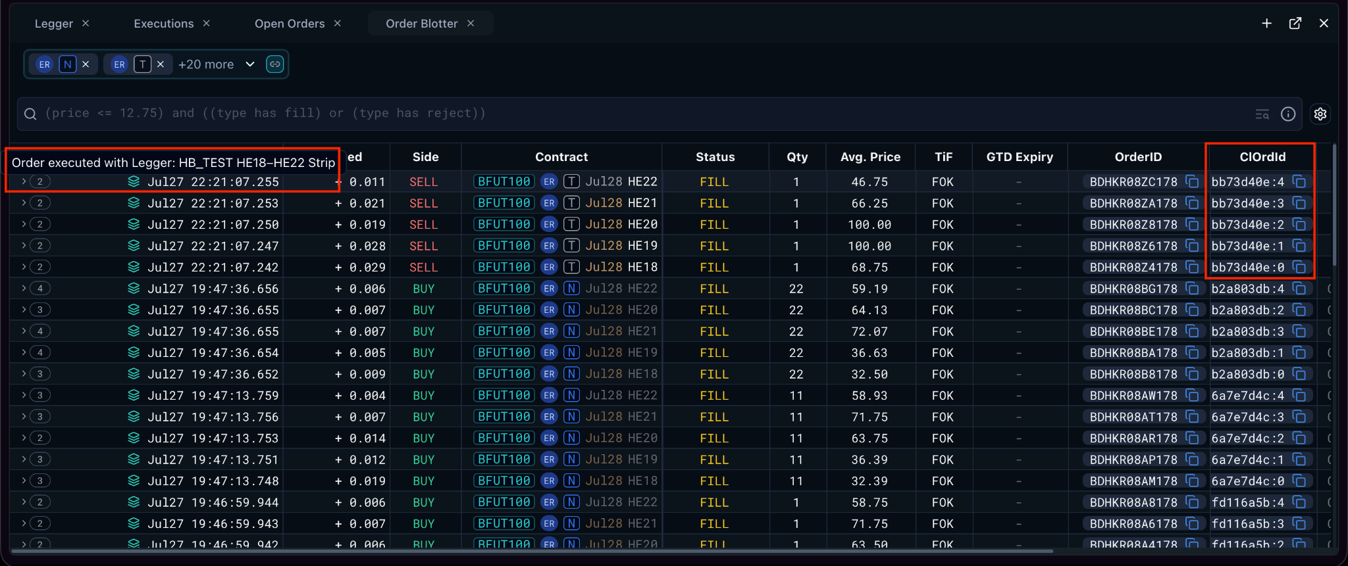Copy OrderID BDHKR08BG178
Viewport: 1348px width, 566px height.
(x=1192, y=289)
